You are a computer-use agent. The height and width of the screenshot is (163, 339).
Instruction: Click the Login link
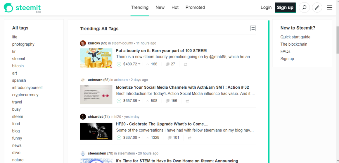click(266, 8)
